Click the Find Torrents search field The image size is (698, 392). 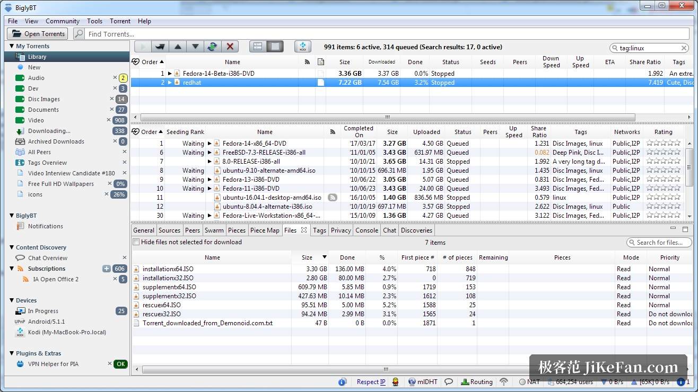(x=387, y=34)
